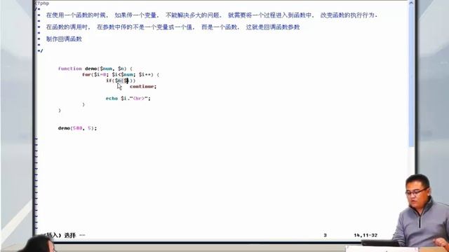Click the comment text "制作回调函数"
Viewport: 449px width, 252px height.
pos(64,39)
